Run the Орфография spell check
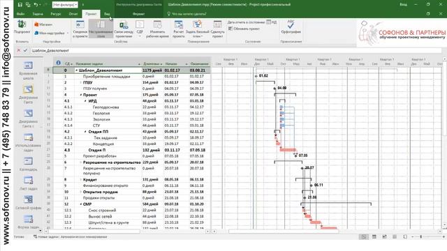Image resolution: width=447 pixels, height=251 pixels. [x=291, y=27]
